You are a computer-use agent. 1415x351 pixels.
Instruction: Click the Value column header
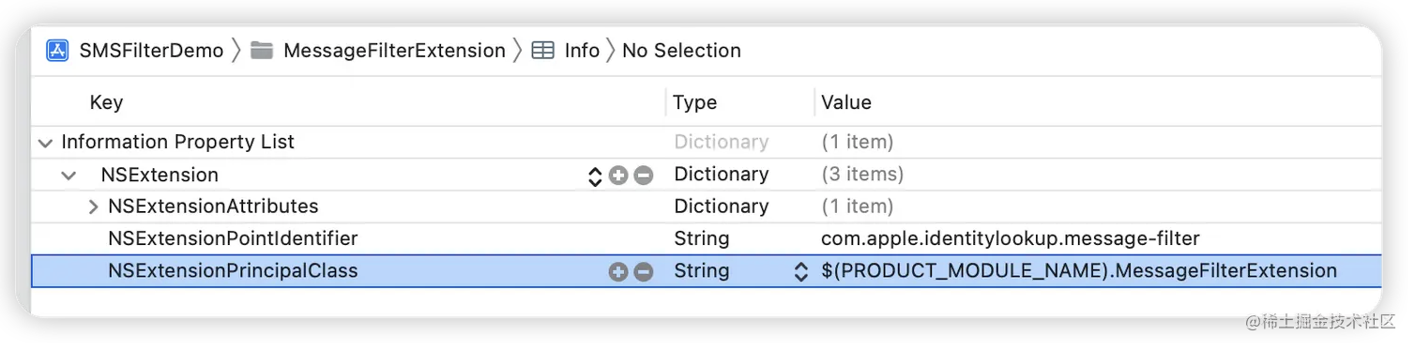(x=846, y=102)
